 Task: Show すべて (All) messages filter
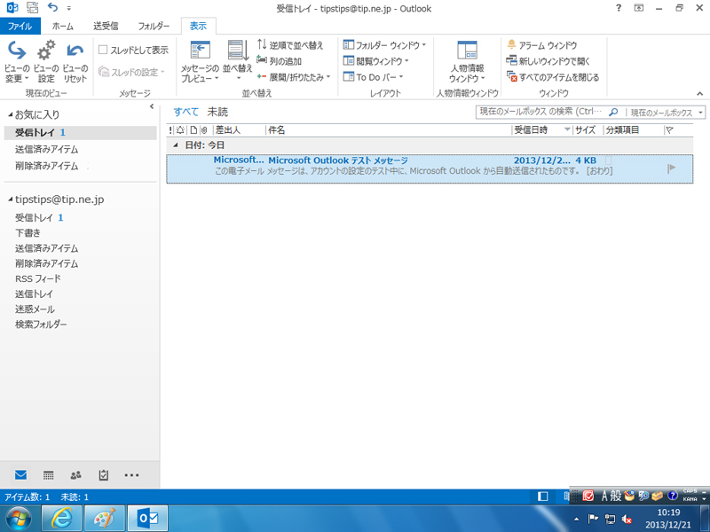point(185,112)
